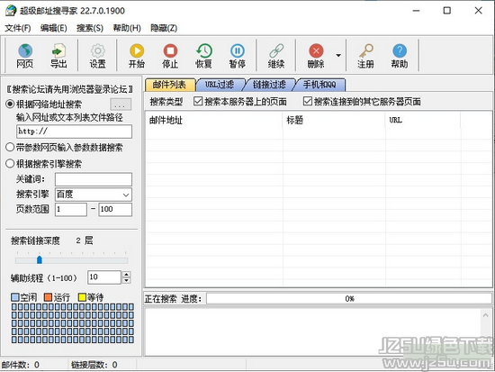Image resolution: width=495 pixels, height=372 pixels.
Task: Expand the 百度 search engine dropdown
Action: click(x=126, y=195)
